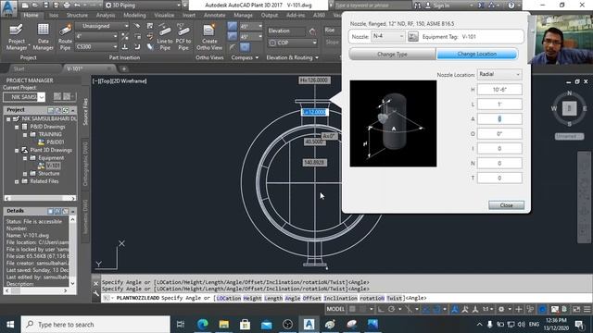593x333 pixels.
Task: Click the Open file icon in quick access toolbar
Action: point(35,6)
